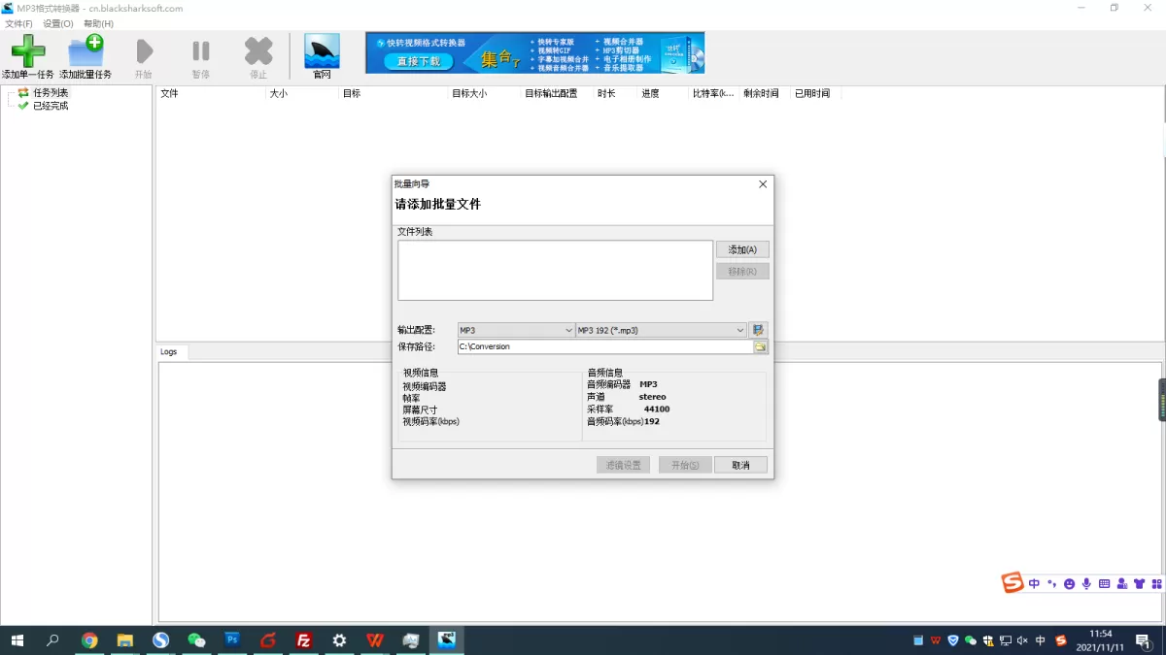
Task: Click the edit-profile icon beside MP3 192 dropdown
Action: point(759,330)
